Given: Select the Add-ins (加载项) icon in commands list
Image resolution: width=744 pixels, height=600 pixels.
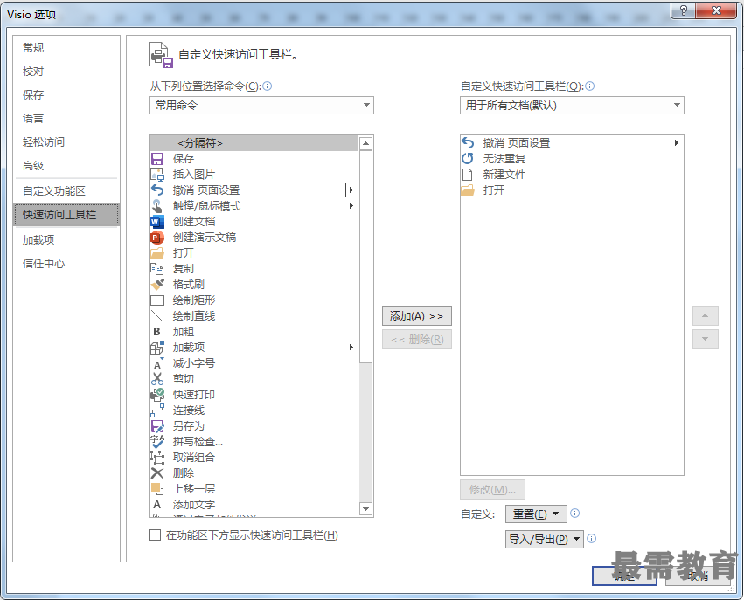Looking at the screenshot, I should 157,348.
